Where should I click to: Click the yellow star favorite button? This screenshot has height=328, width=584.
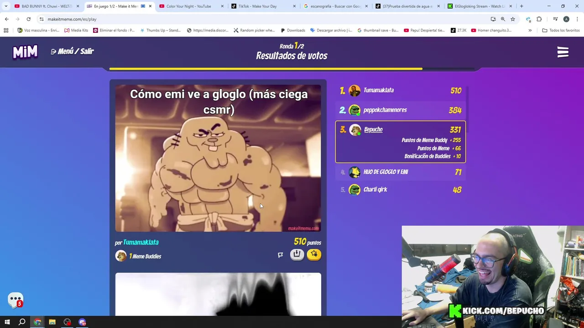pyautogui.click(x=314, y=254)
